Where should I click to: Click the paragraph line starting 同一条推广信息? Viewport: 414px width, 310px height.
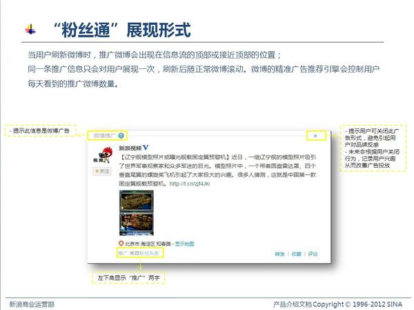[204, 69]
